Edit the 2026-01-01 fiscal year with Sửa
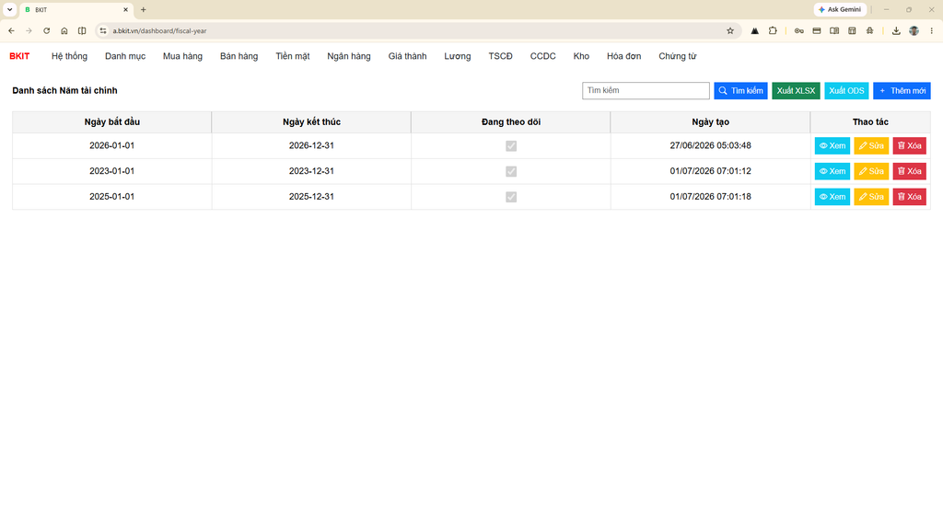 (x=871, y=145)
